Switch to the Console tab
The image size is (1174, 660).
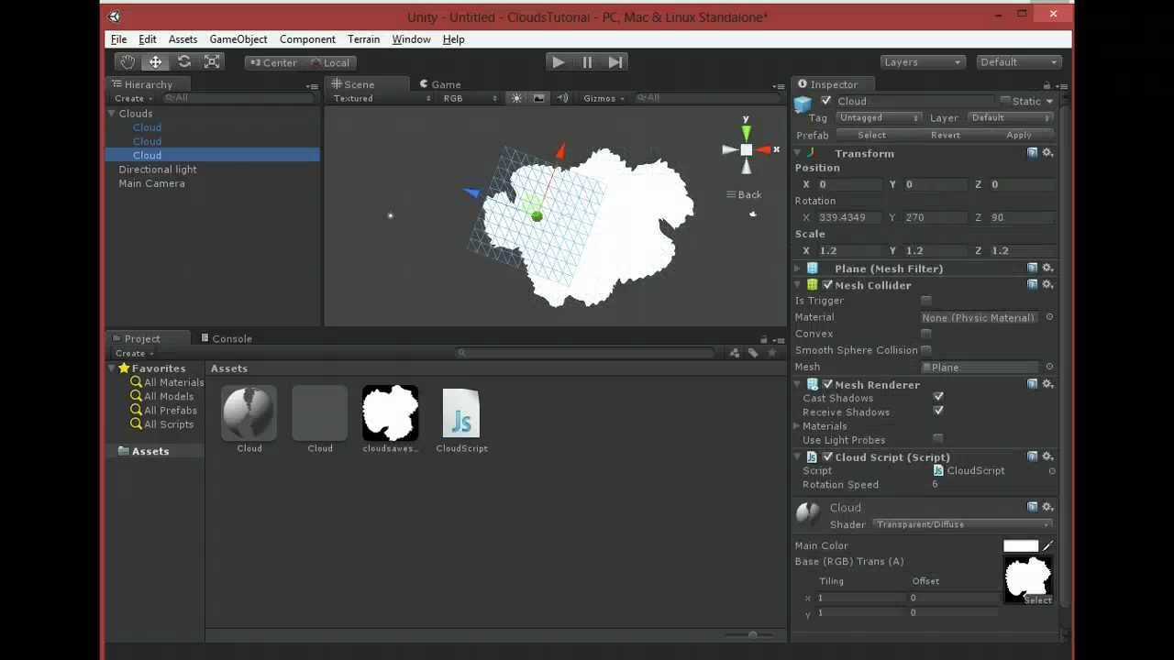click(x=226, y=338)
